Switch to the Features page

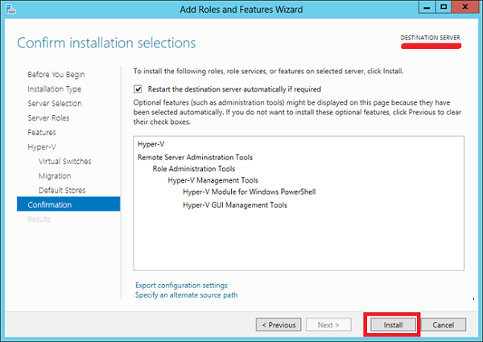[42, 132]
